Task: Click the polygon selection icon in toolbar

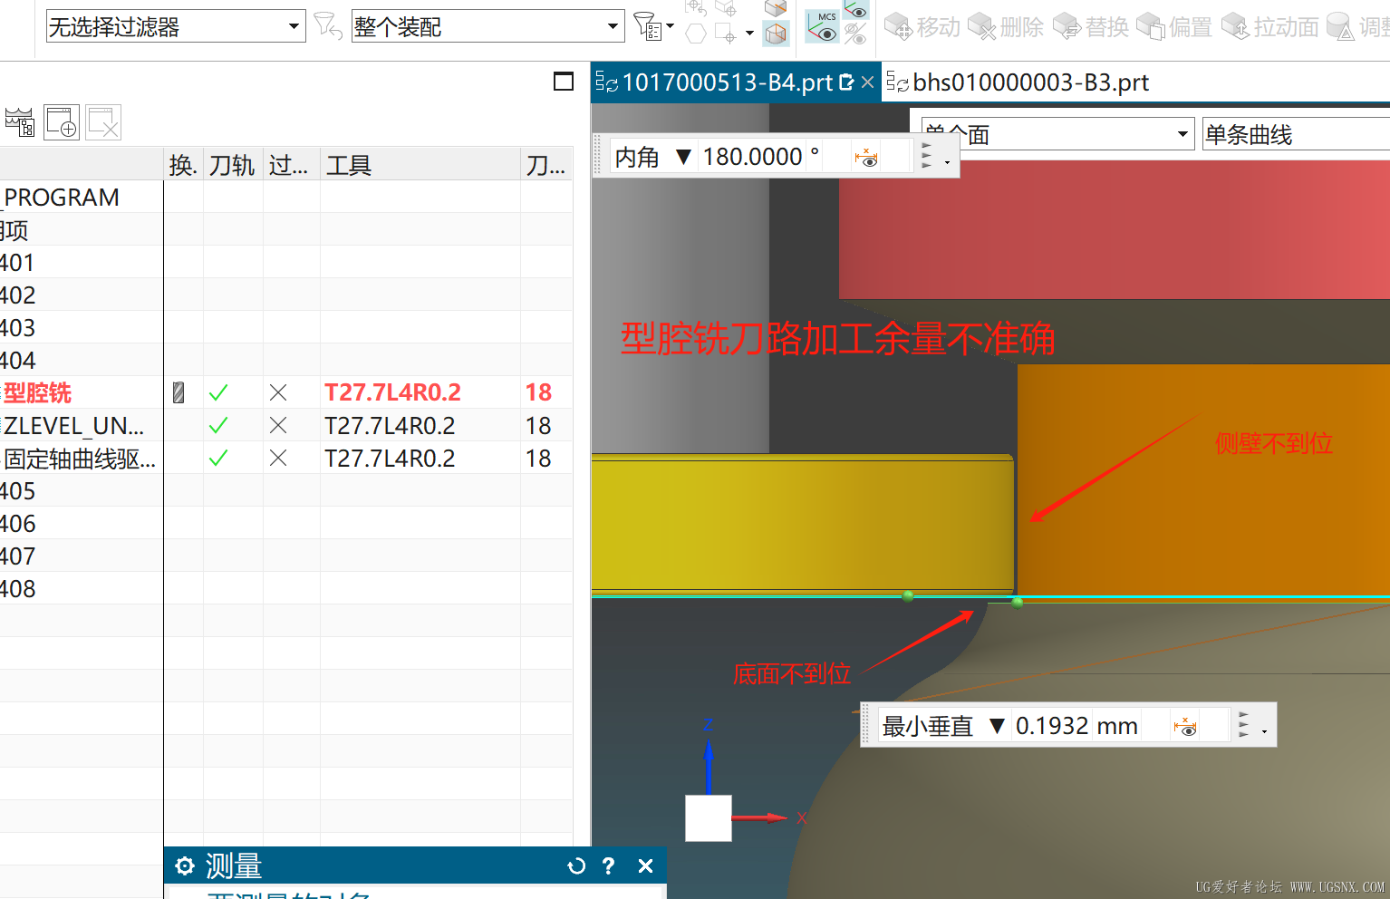Action: click(x=696, y=34)
